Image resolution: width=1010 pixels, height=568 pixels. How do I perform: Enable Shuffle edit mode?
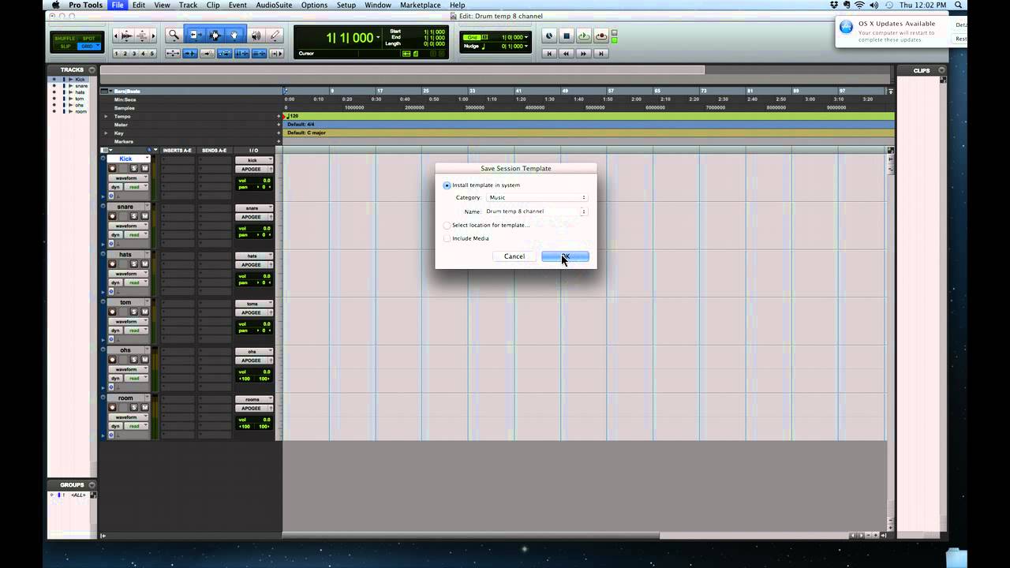pyautogui.click(x=65, y=38)
